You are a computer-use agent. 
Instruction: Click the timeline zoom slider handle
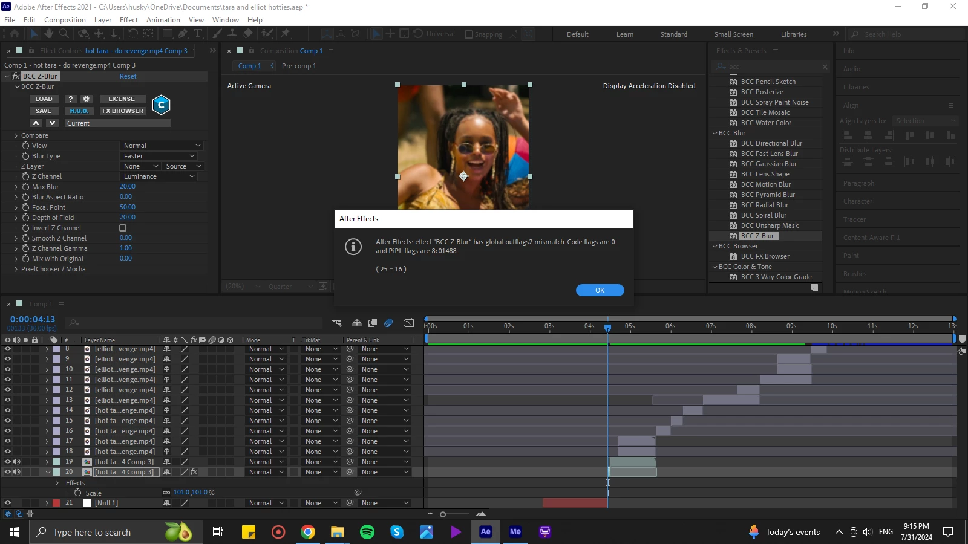443,514
